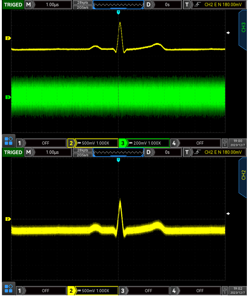Open the CH3 side tab
The width and height of the screenshot is (248, 296).
click(242, 27)
